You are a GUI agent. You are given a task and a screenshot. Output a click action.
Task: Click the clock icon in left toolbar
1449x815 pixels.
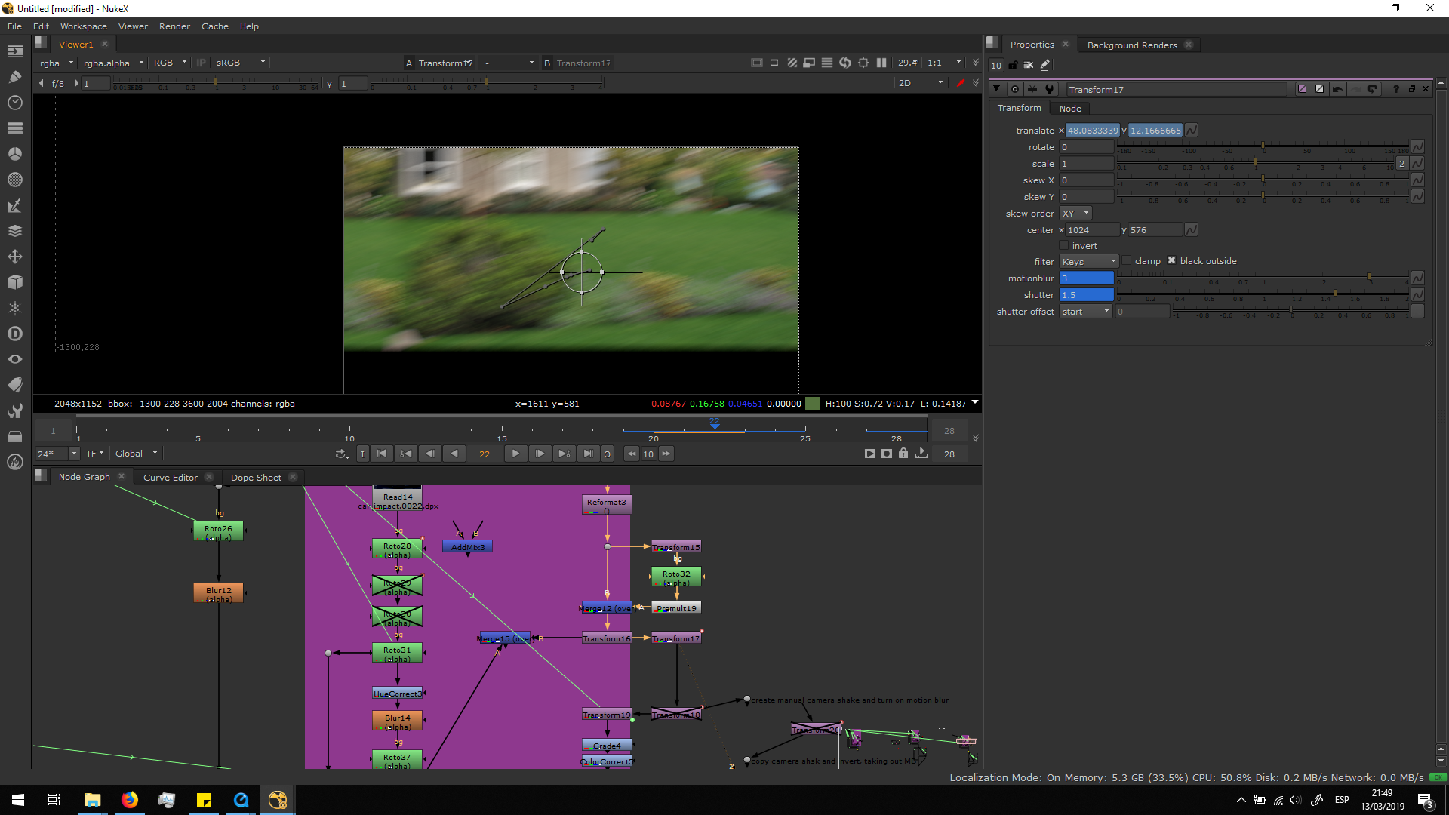click(x=14, y=103)
